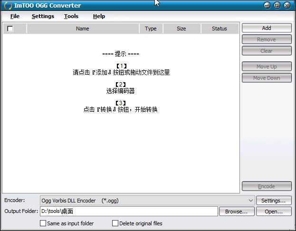Click the ==== 提示 ==== heading
This screenshot has height=231, width=296.
point(121,54)
